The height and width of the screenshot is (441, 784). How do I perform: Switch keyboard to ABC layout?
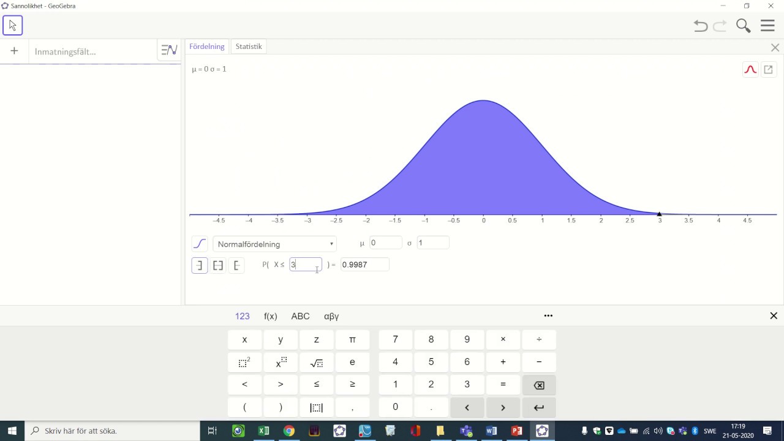click(300, 316)
